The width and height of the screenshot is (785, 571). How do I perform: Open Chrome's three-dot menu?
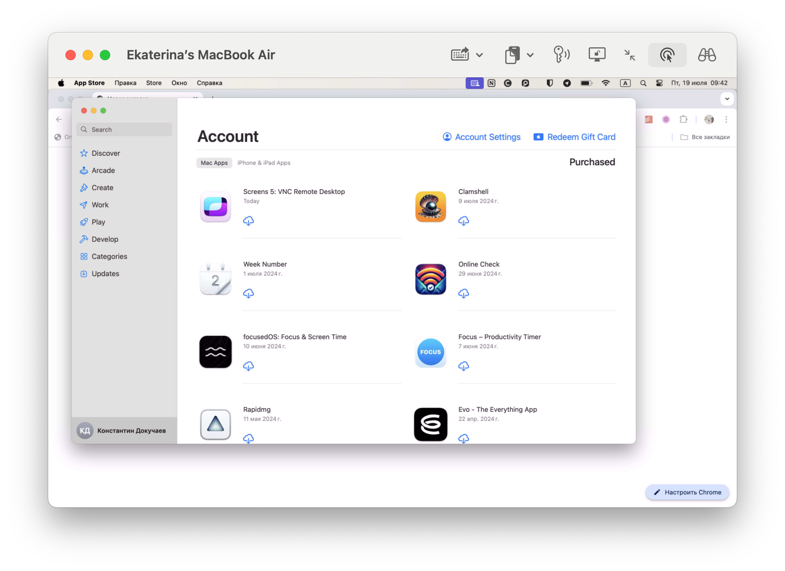click(726, 120)
